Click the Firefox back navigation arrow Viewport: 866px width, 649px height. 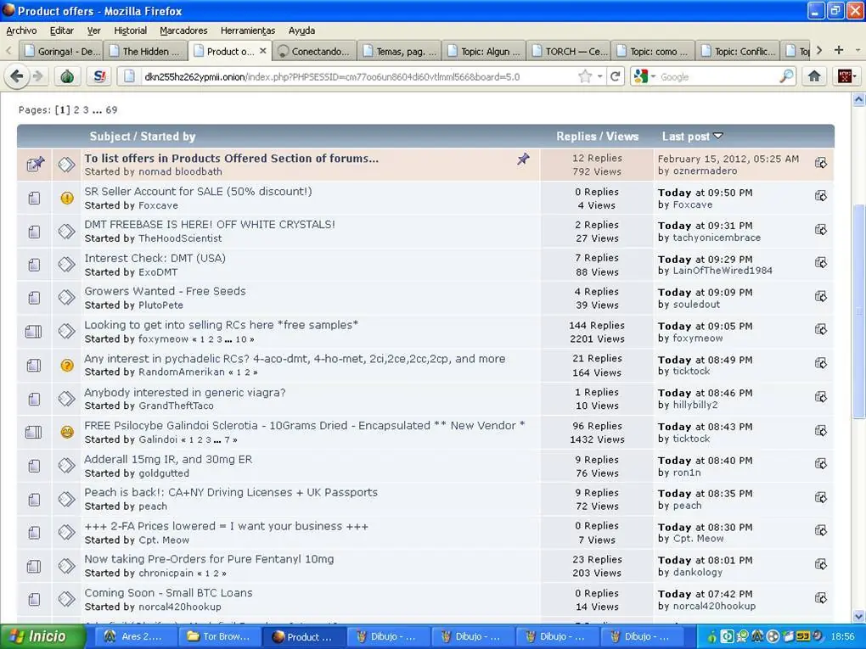pos(17,76)
